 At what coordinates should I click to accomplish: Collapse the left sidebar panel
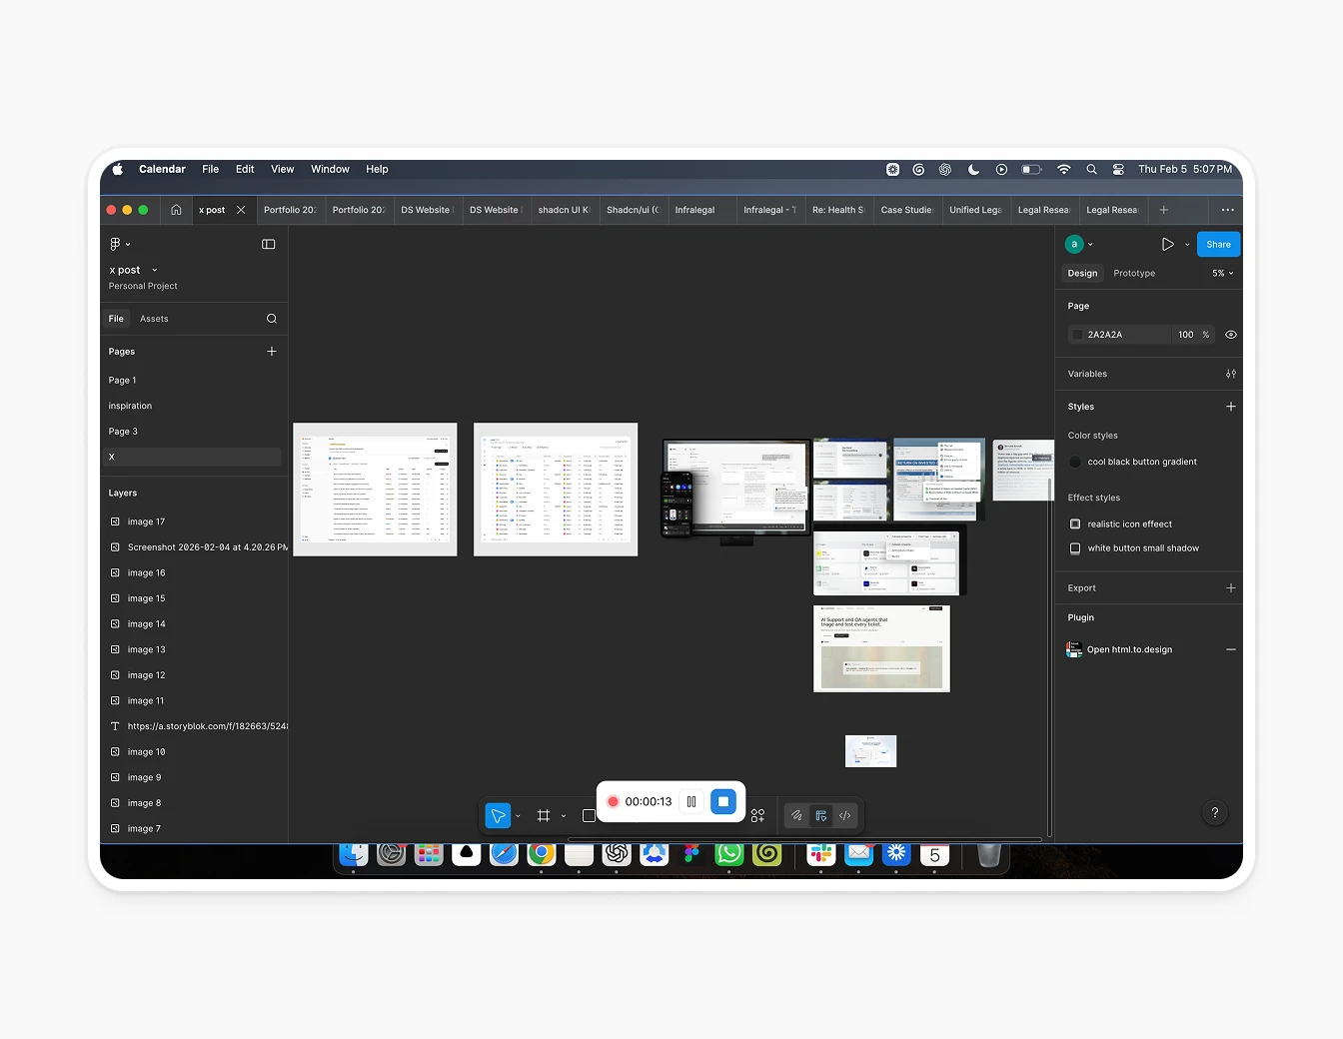pos(269,243)
